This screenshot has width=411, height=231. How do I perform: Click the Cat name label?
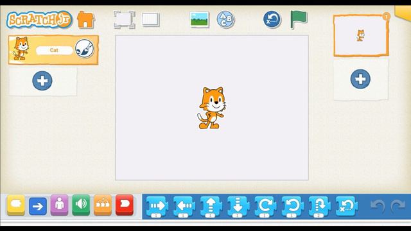tap(54, 50)
